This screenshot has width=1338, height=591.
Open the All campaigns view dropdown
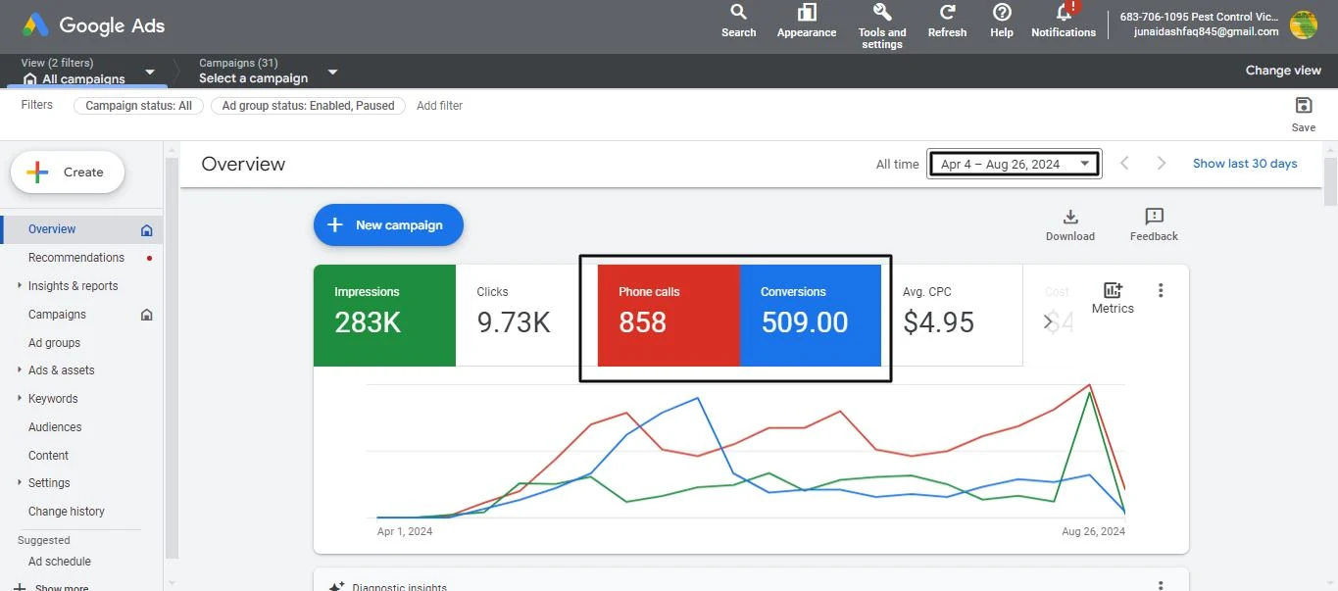click(x=89, y=72)
